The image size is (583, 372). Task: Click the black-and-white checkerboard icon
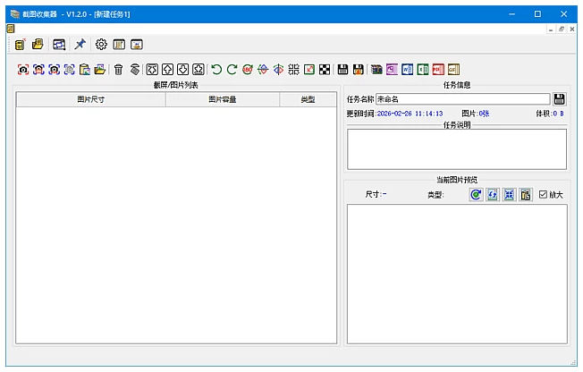coord(325,69)
